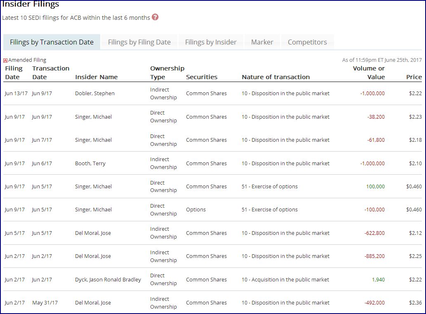Click the Transaction Date column header
The height and width of the screenshot is (314, 426).
[x=51, y=73]
